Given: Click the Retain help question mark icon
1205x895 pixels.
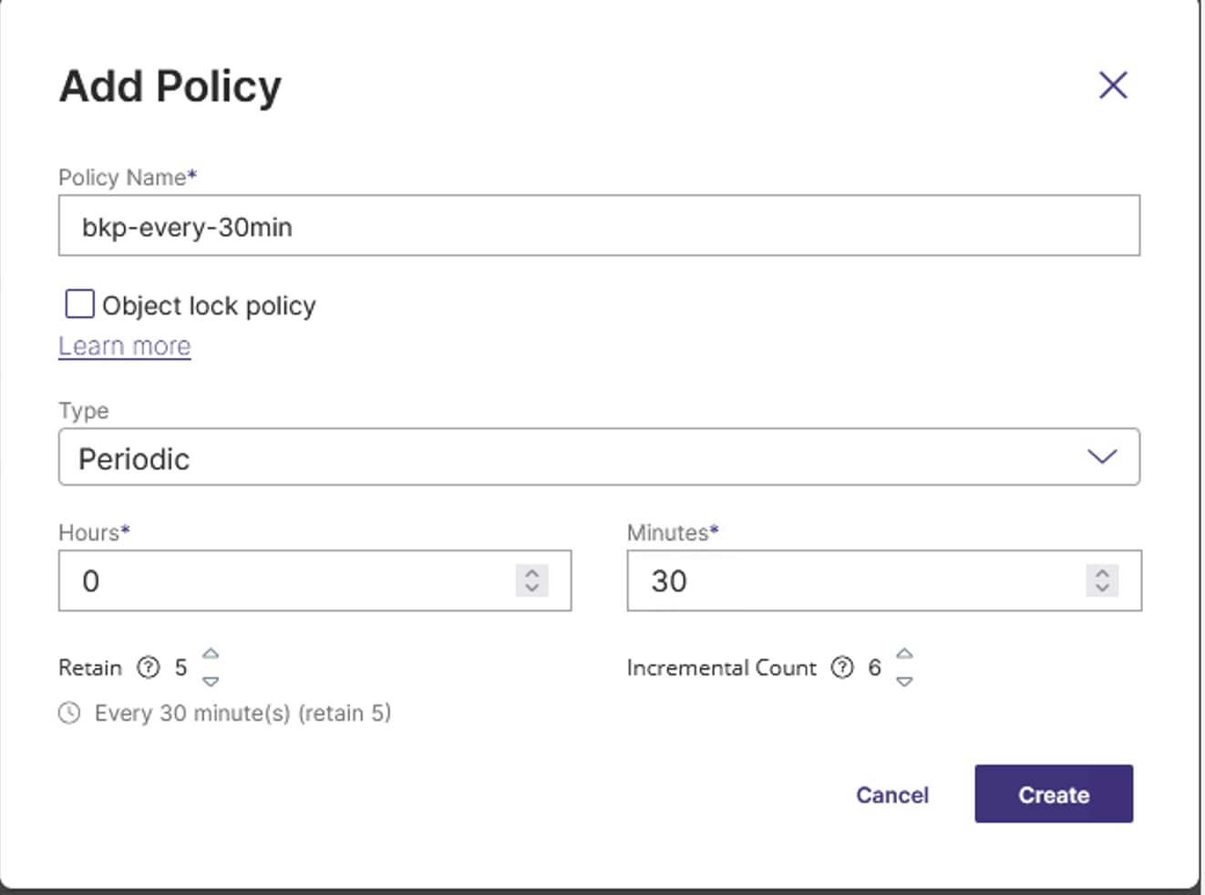Looking at the screenshot, I should [x=149, y=668].
